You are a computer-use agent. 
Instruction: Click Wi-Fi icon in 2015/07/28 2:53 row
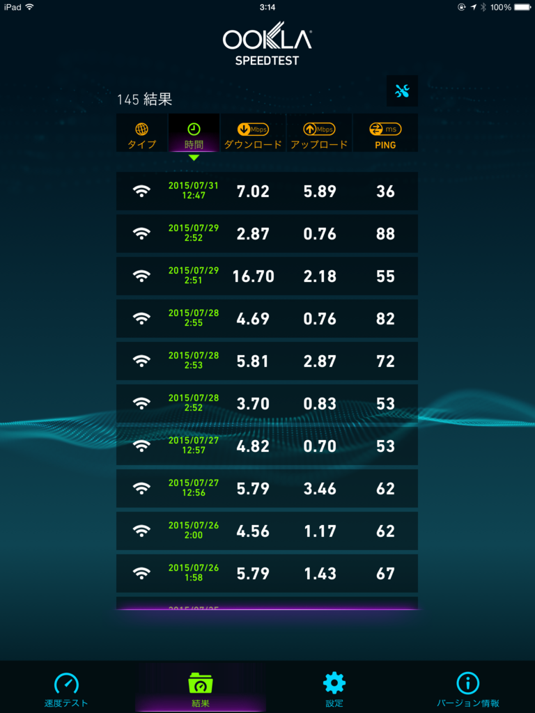coord(142,361)
